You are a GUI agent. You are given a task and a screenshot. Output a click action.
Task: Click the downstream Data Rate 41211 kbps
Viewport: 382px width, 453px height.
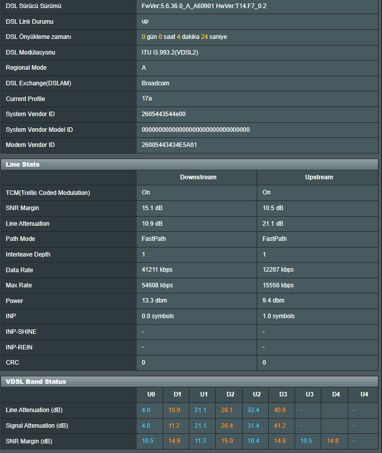point(157,270)
